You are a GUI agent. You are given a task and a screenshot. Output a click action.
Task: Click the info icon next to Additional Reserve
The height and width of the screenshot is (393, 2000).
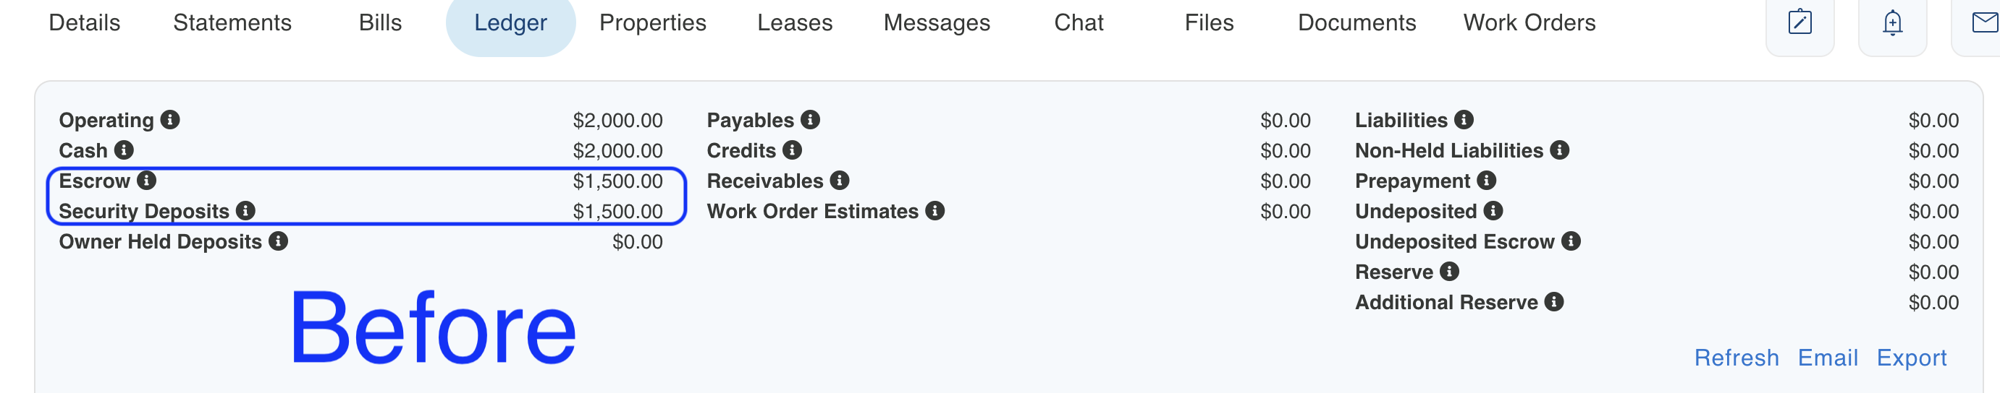coord(1554,301)
